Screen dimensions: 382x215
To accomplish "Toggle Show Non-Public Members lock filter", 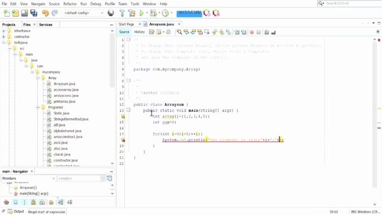I will click(x=33, y=202).
